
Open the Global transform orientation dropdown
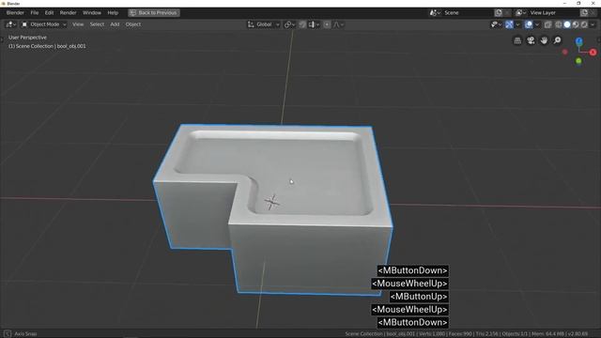tap(263, 24)
